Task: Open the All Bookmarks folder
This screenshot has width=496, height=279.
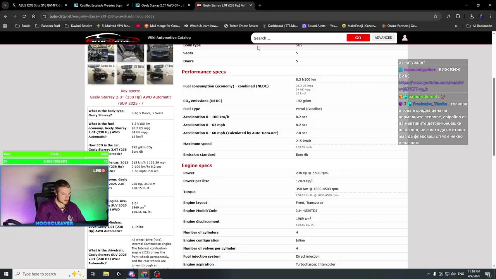Action: pos(479,26)
